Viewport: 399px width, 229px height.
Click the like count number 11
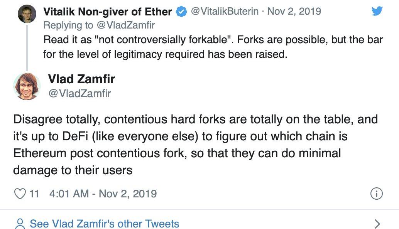pos(34,193)
